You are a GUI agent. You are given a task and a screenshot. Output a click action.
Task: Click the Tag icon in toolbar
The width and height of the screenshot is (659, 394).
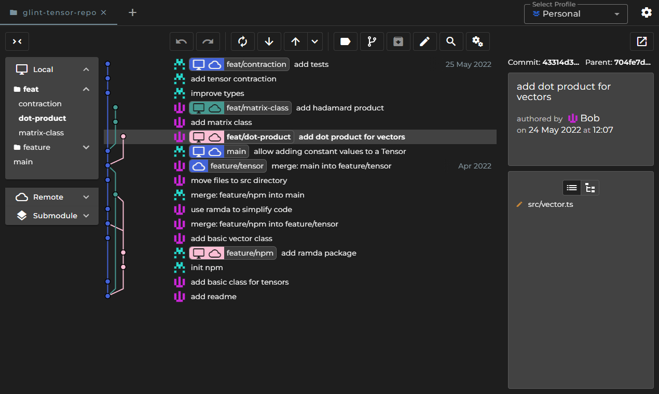click(x=345, y=41)
